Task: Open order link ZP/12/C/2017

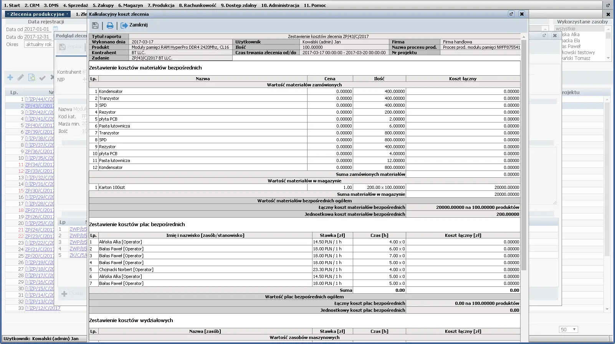Action: pos(43,308)
